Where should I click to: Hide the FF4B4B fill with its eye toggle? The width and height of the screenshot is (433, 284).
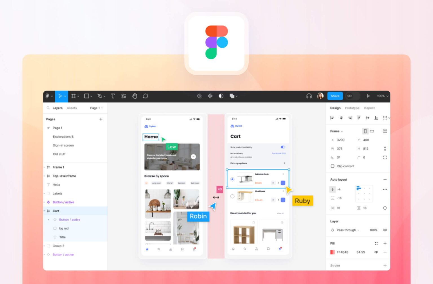376,252
